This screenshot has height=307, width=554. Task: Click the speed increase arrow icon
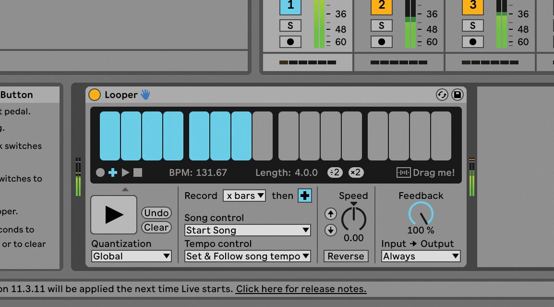tap(330, 213)
